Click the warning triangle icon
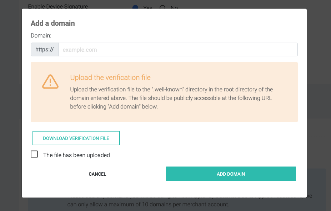The height and width of the screenshot is (211, 331). coord(50,82)
